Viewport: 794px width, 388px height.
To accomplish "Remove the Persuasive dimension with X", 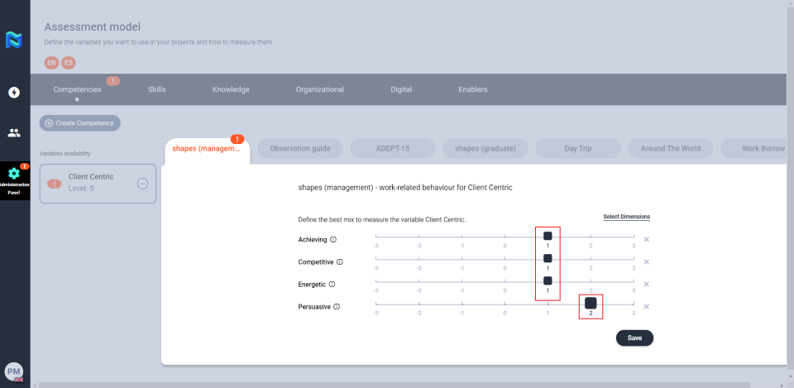I will 647,307.
